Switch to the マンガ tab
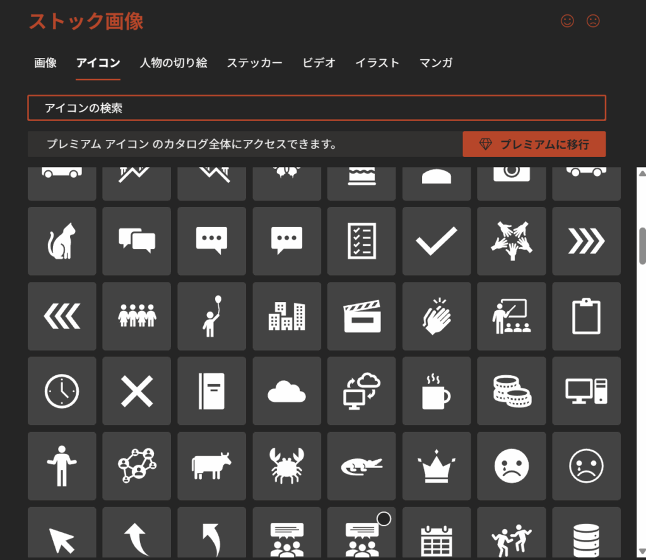646x560 pixels. pos(436,62)
